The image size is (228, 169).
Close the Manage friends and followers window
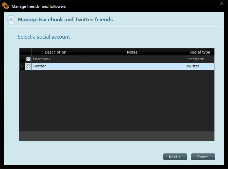point(222,3)
